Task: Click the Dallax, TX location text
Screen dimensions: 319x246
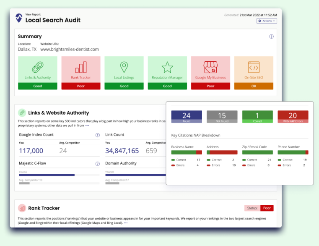Action: (27, 49)
